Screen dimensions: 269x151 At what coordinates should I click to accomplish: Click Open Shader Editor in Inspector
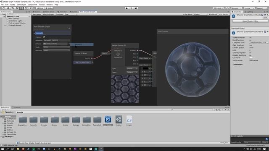click(250, 21)
